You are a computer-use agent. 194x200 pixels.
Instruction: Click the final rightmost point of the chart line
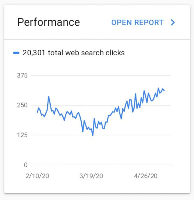point(164,90)
